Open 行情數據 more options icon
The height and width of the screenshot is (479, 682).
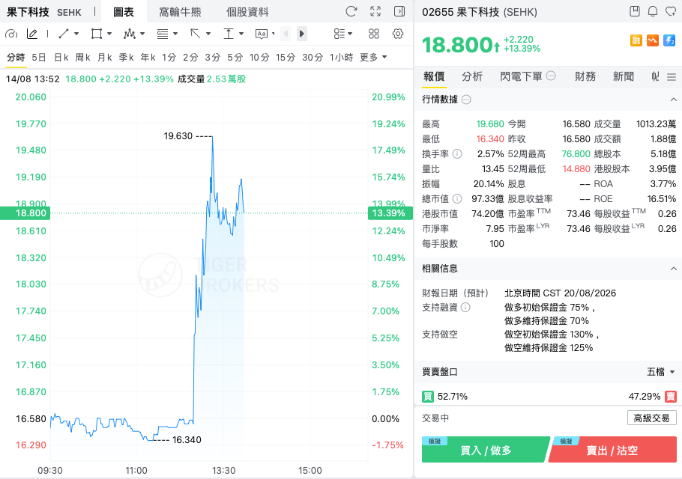(x=466, y=100)
